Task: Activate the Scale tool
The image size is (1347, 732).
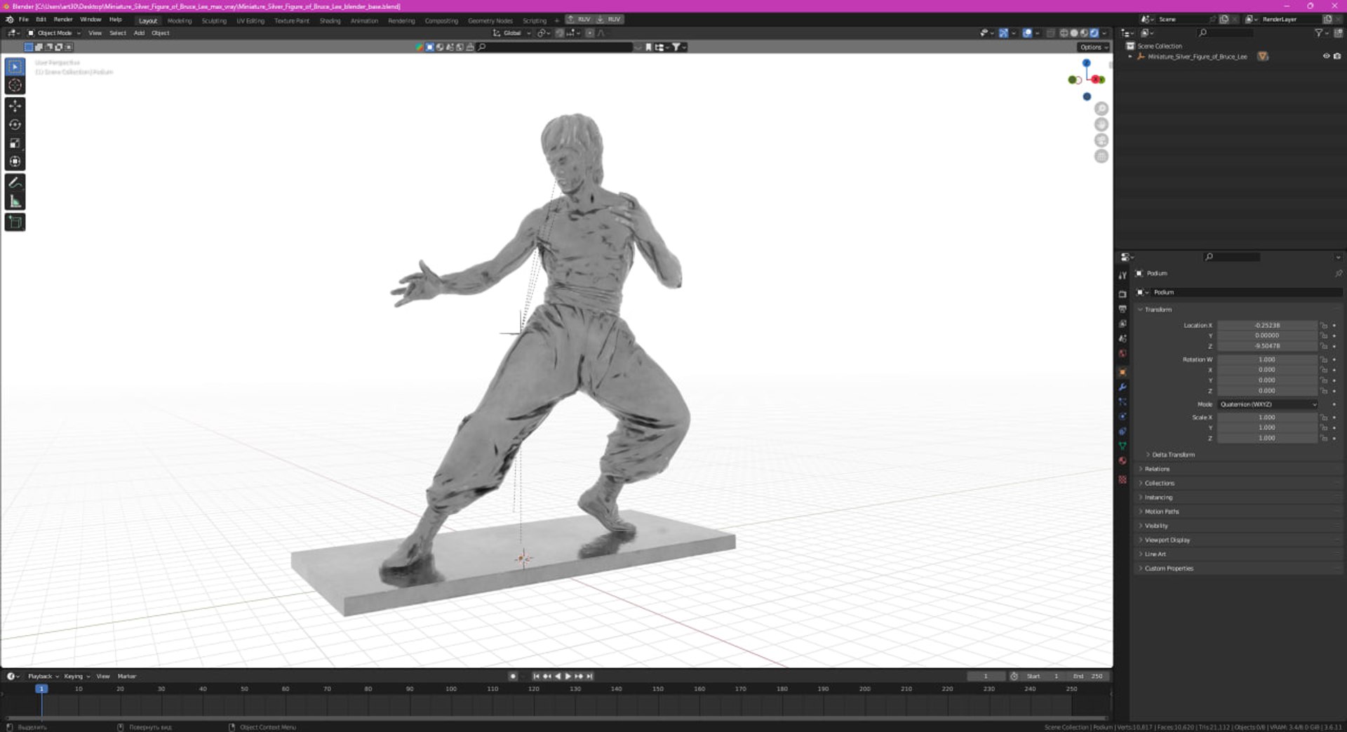Action: point(15,143)
